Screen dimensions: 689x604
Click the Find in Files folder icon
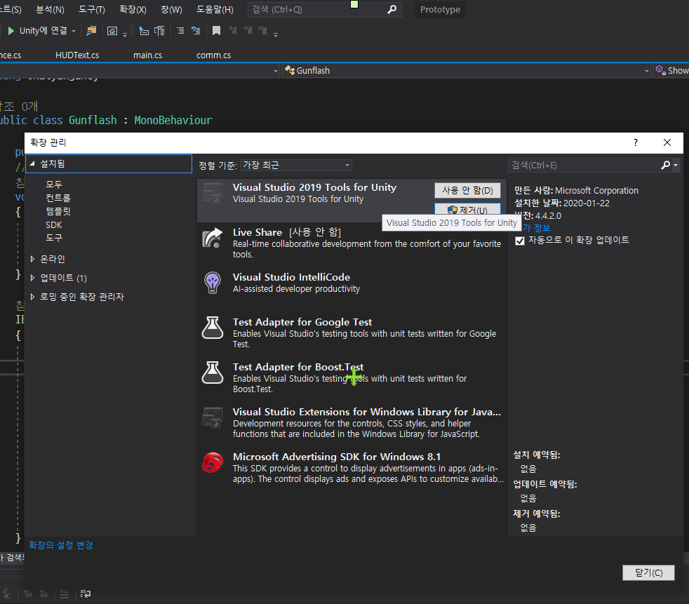tap(91, 31)
